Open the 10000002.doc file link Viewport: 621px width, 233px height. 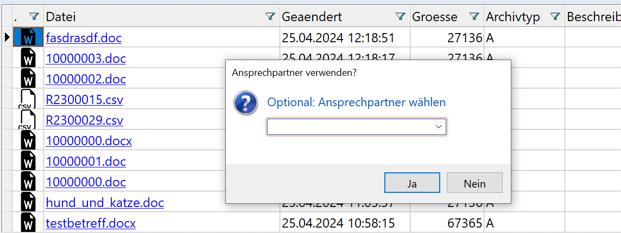tap(86, 79)
